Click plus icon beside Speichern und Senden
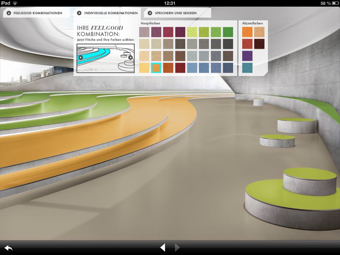Screen dimensions: 340x255 click(150, 13)
